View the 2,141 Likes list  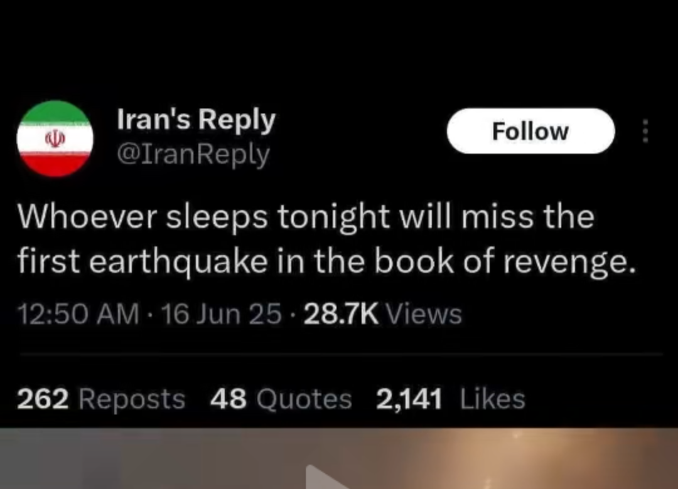coord(451,398)
